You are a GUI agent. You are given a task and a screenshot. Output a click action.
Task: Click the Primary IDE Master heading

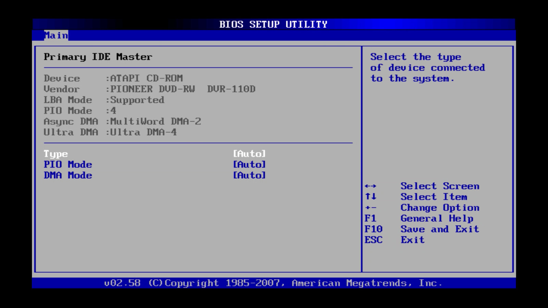click(x=98, y=57)
